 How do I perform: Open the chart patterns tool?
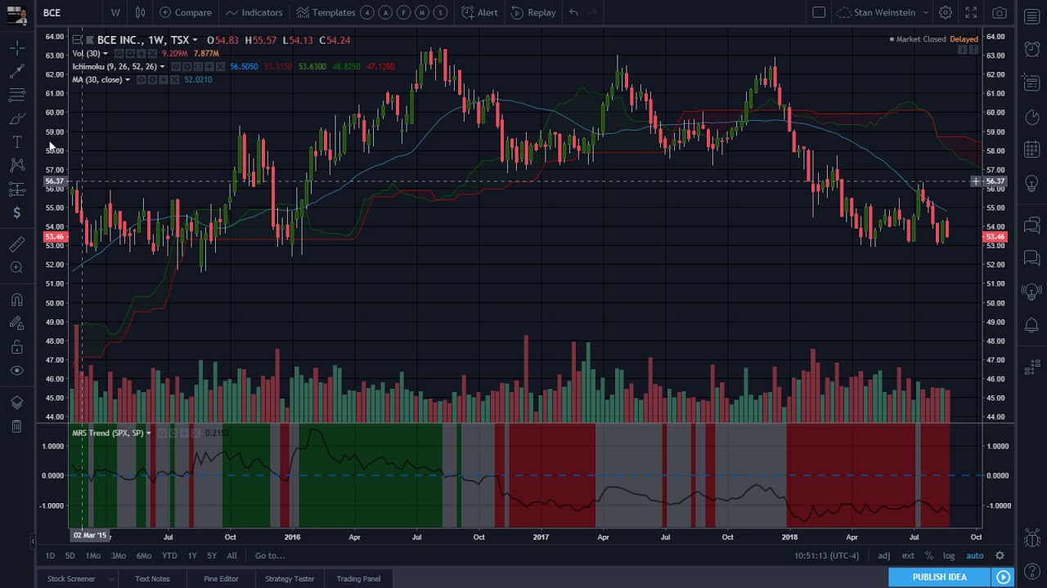pyautogui.click(x=16, y=166)
